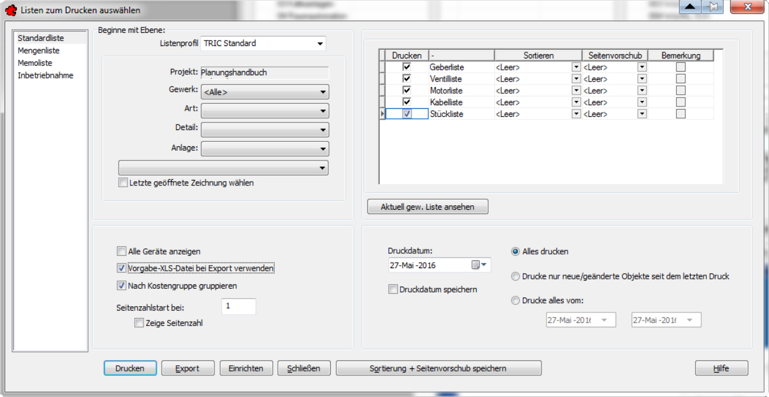Viewport: 769px width, 397px height.
Task: Click the Seitenzahlstart bei input field
Action: click(239, 307)
